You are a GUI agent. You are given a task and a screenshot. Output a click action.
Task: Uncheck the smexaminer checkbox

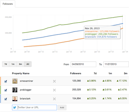tap(6, 81)
